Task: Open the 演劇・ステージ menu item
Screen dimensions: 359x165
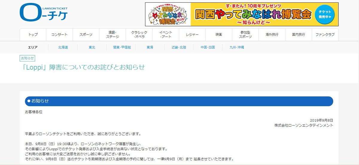Action: click(112, 35)
